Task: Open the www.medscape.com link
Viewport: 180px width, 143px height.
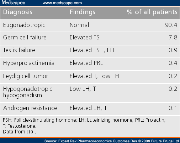Action: [62, 3]
